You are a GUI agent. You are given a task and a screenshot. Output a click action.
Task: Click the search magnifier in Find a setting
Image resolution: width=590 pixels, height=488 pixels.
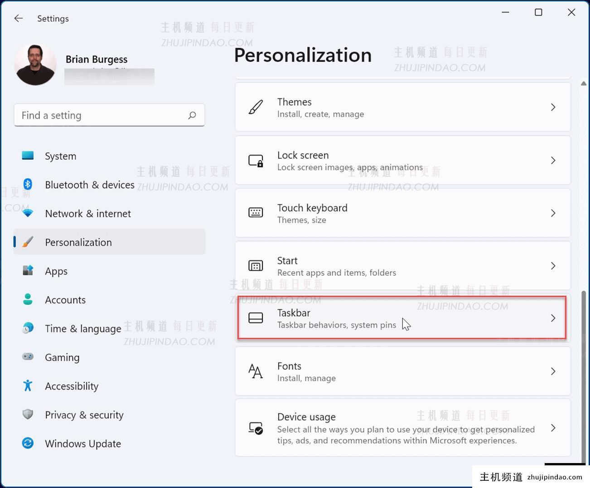tap(192, 115)
